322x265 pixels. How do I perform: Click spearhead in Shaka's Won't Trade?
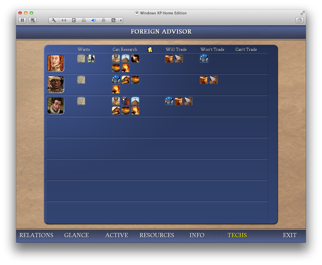coord(214,80)
